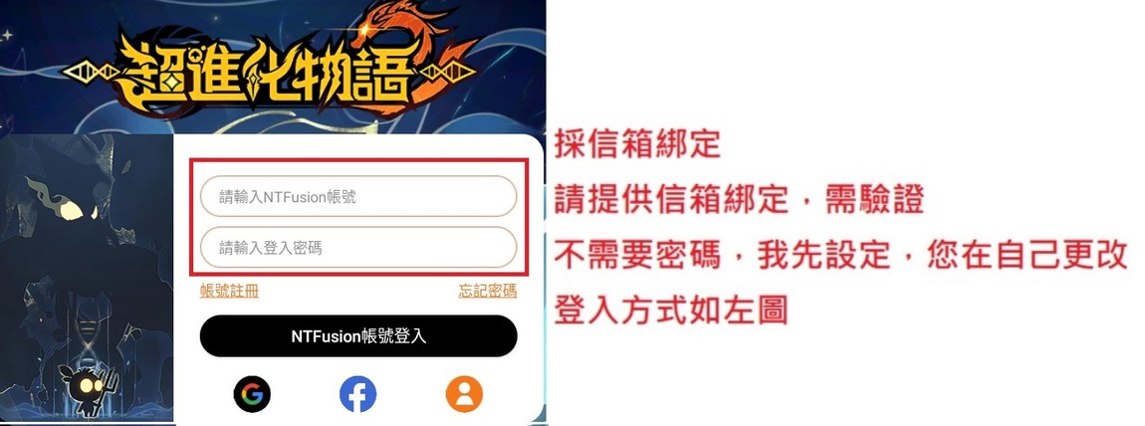
Task: Click the sparkle star at the banner's top-left
Action: (x=9, y=34)
